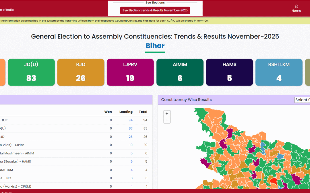Open RJD leading count 26 link
Viewport: 310px width, 193px height.
131,137
